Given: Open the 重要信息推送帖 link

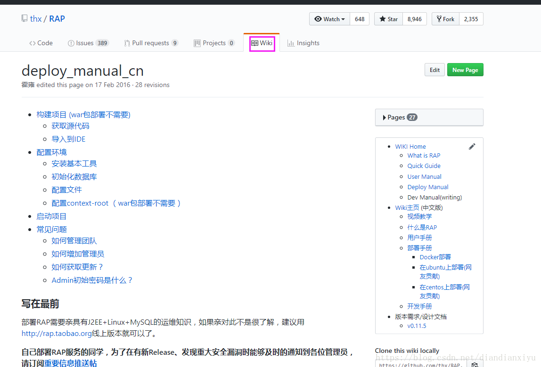Looking at the screenshot, I should click(70, 363).
